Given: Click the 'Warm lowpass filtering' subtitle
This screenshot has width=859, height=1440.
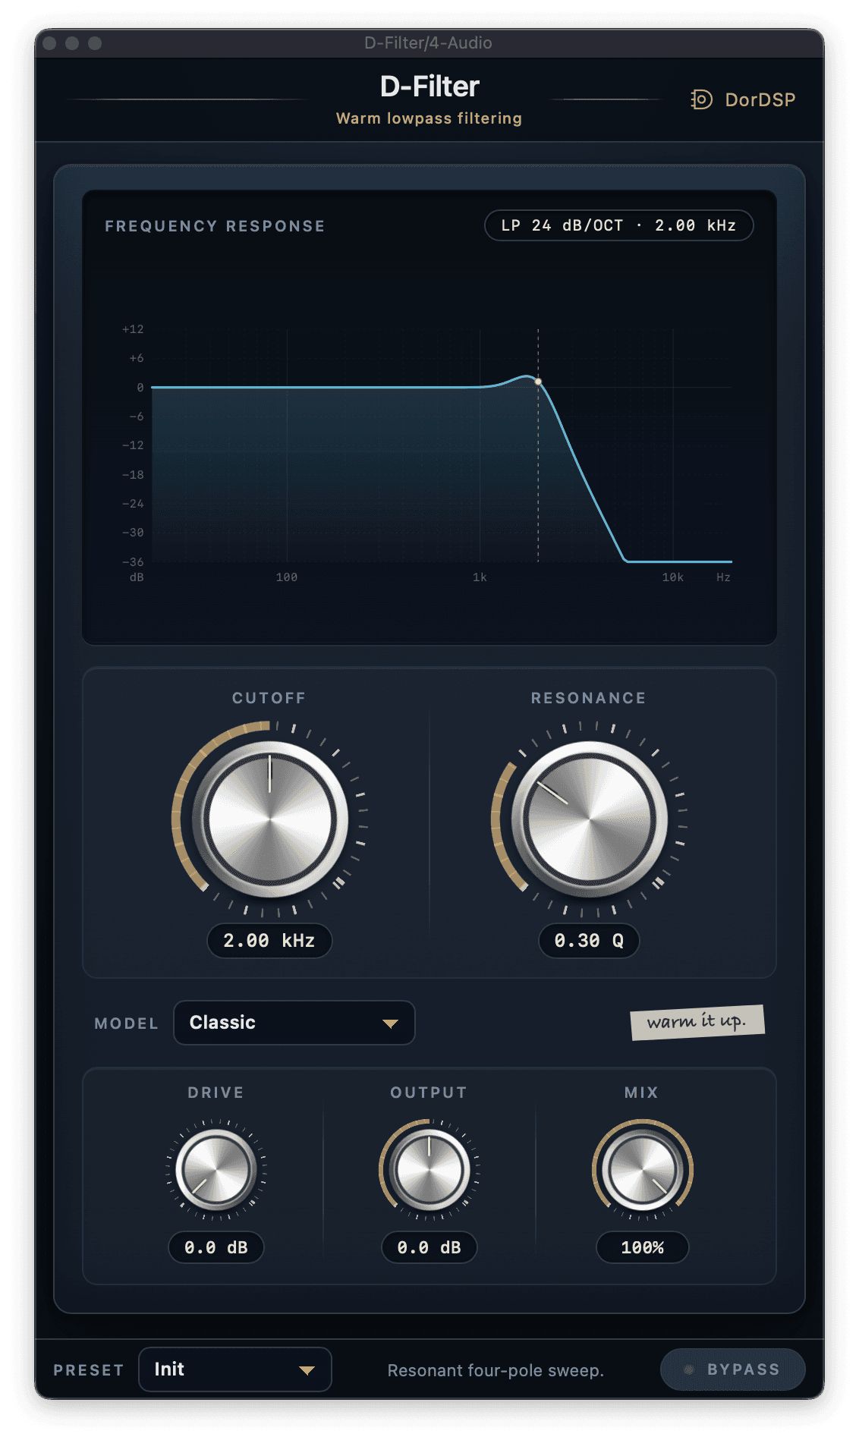Looking at the screenshot, I should 429,118.
